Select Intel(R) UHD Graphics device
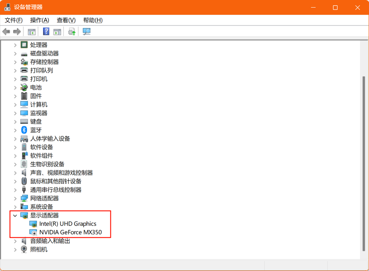This screenshot has height=271, width=369. pos(68,224)
